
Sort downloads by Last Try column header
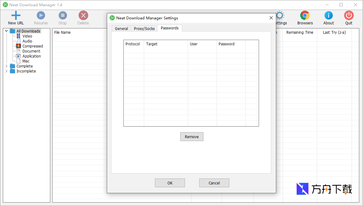coord(333,32)
